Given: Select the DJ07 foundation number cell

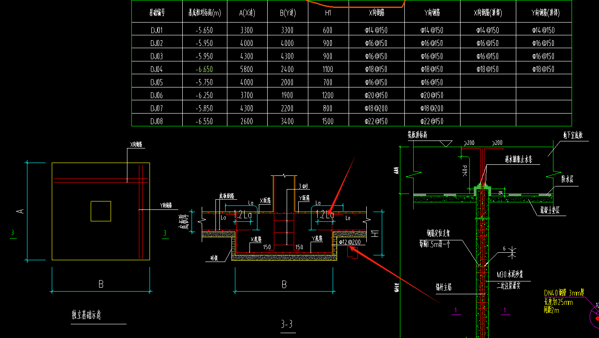Looking at the screenshot, I should click(x=157, y=108).
